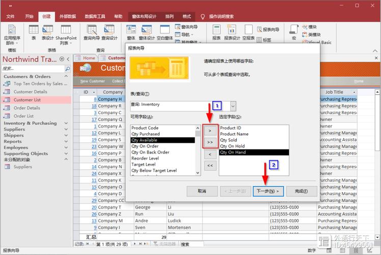Open the ID column filter dropdown

coord(93,92)
